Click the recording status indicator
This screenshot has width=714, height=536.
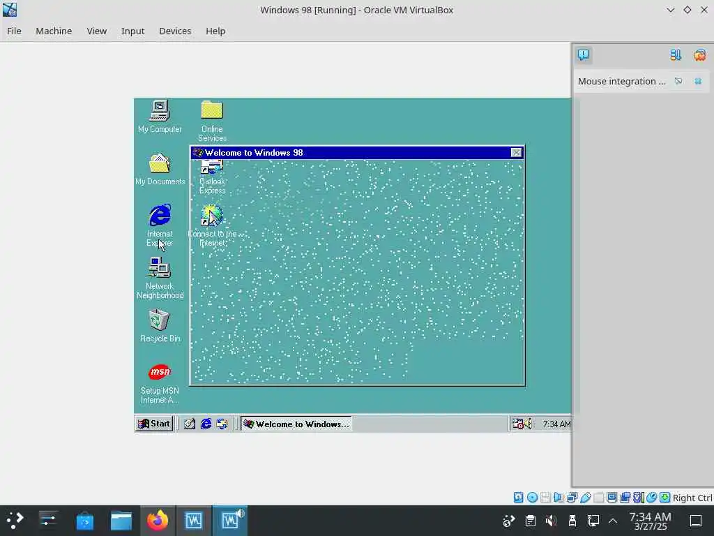625,497
